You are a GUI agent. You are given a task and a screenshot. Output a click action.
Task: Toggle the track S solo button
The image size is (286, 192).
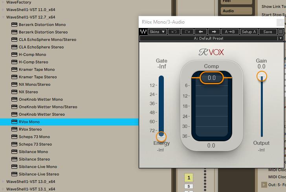tap(189, 186)
